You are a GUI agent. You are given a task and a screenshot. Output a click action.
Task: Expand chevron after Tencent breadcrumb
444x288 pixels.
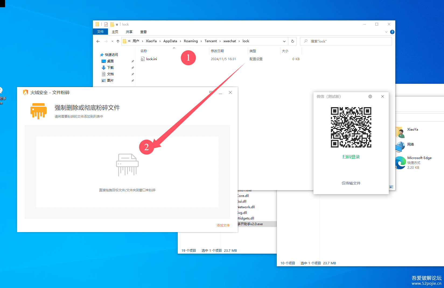220,41
